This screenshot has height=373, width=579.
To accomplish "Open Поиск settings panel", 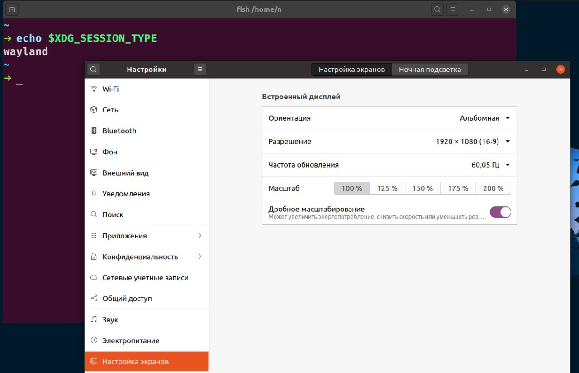I will 147,214.
